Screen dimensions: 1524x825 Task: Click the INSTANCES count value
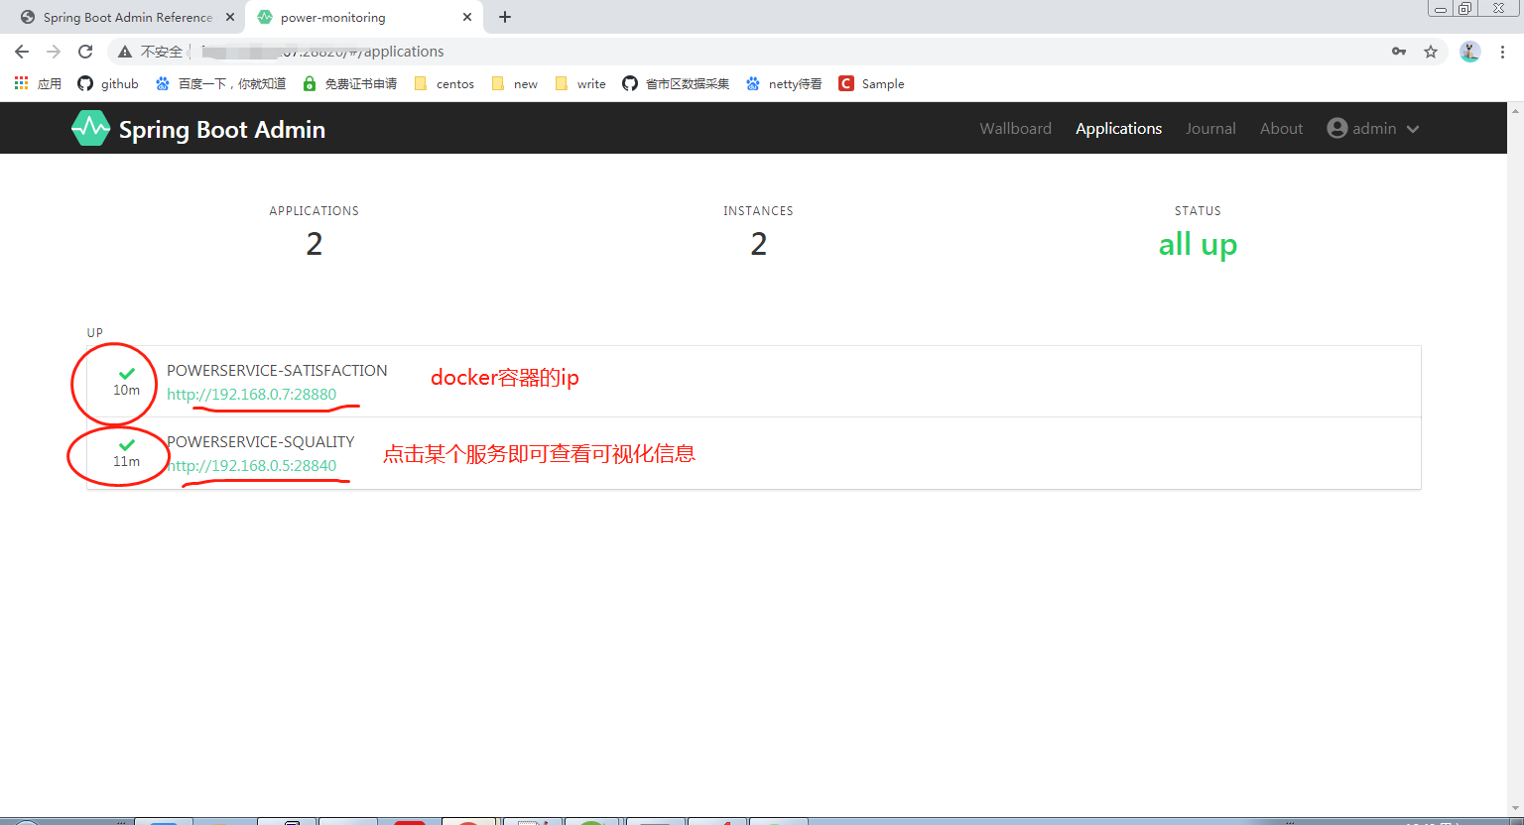[759, 244]
